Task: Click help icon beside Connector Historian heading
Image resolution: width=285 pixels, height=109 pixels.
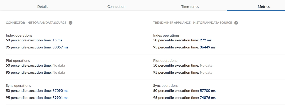Action: pyautogui.click(x=70, y=23)
